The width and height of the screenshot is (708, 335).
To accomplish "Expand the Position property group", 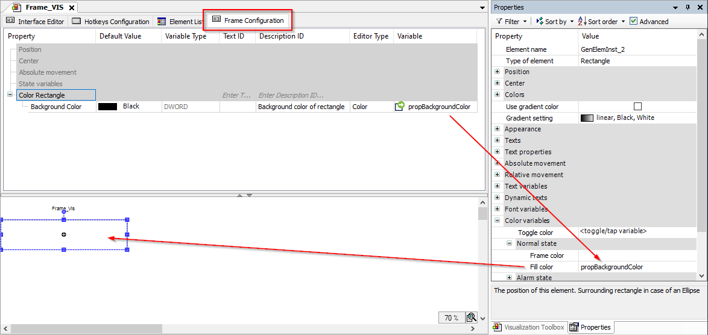I will 498,72.
